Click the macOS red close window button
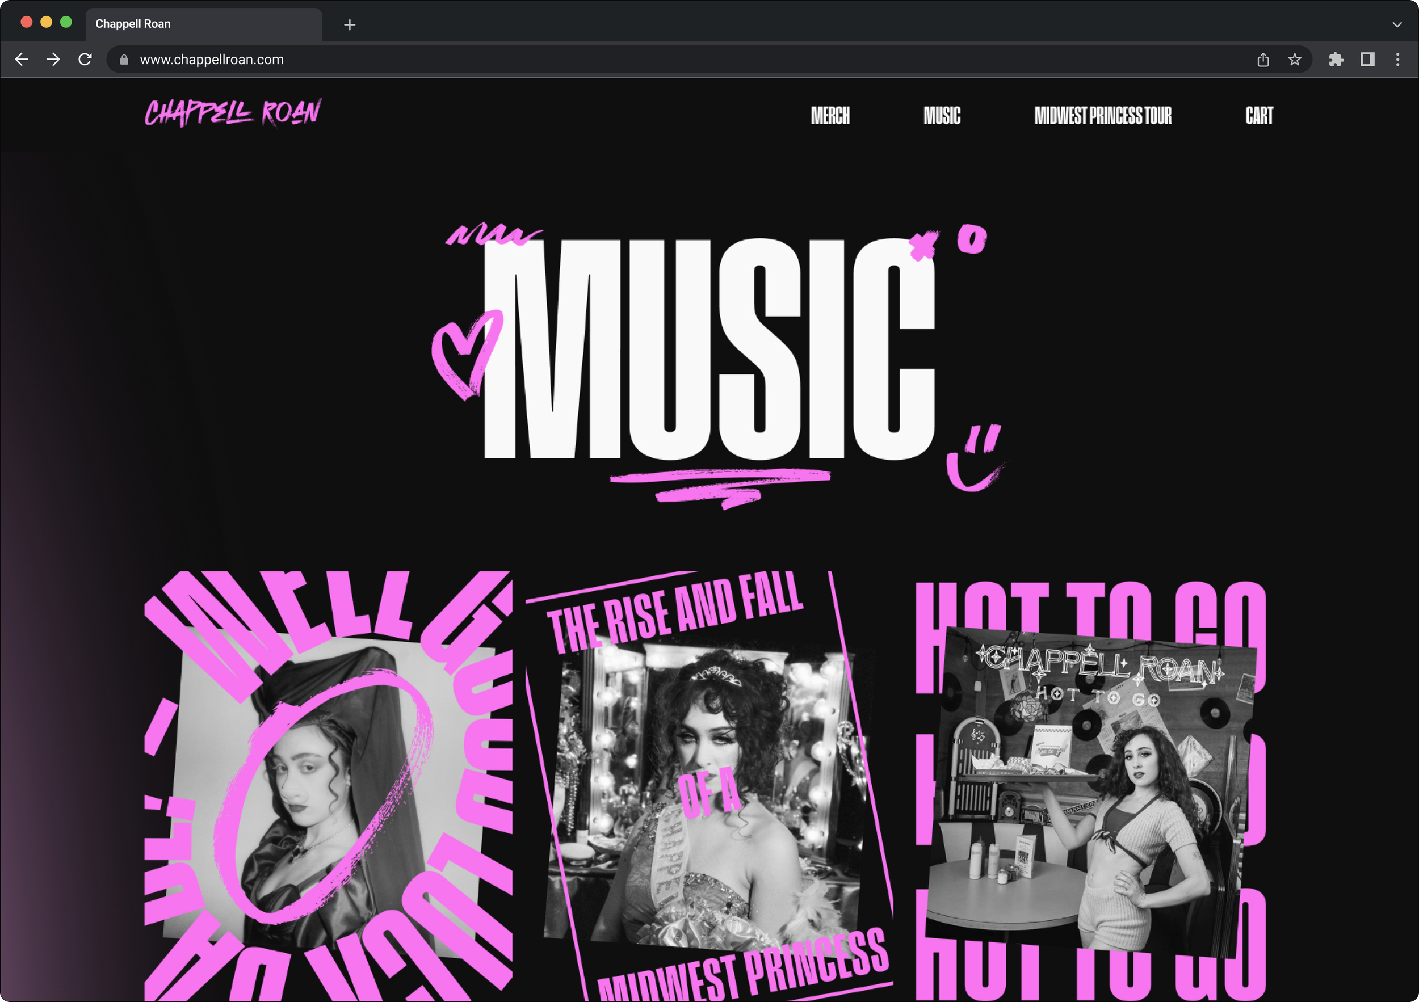This screenshot has height=1002, width=1419. tap(27, 22)
